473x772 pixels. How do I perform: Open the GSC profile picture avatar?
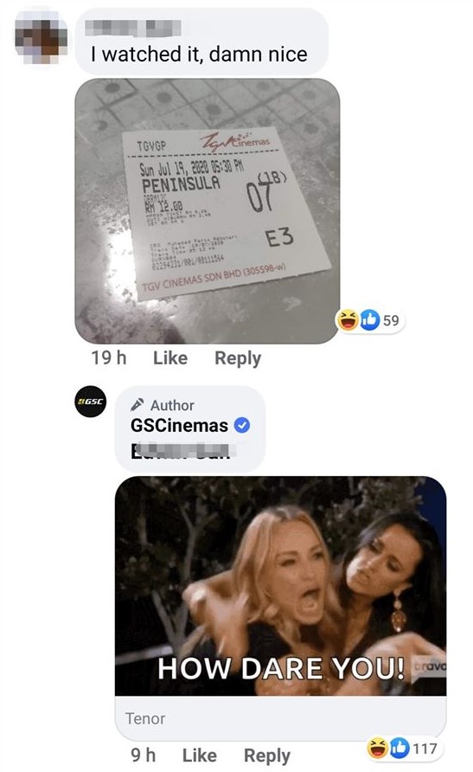[x=91, y=402]
